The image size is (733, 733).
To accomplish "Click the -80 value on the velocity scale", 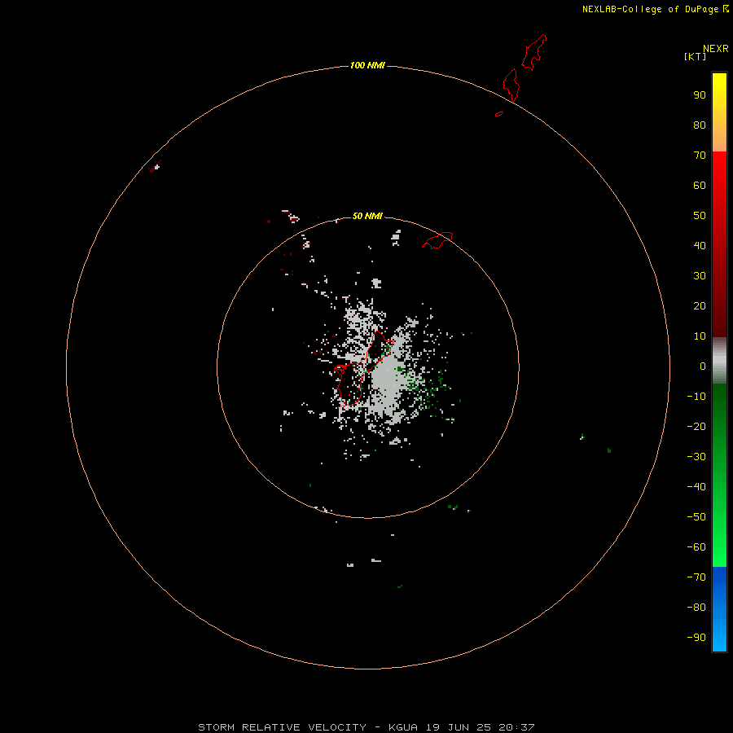I will [x=696, y=608].
